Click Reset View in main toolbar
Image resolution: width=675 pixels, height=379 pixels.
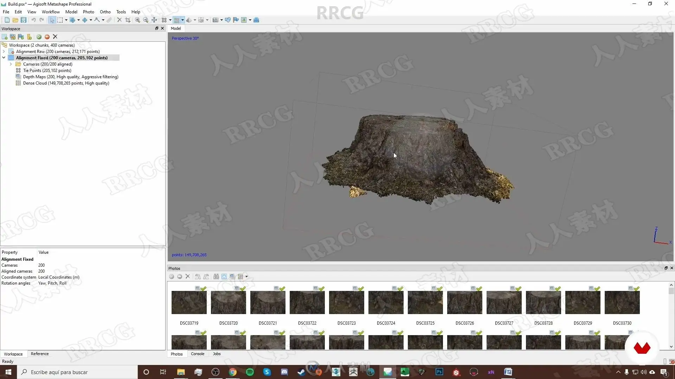point(154,20)
